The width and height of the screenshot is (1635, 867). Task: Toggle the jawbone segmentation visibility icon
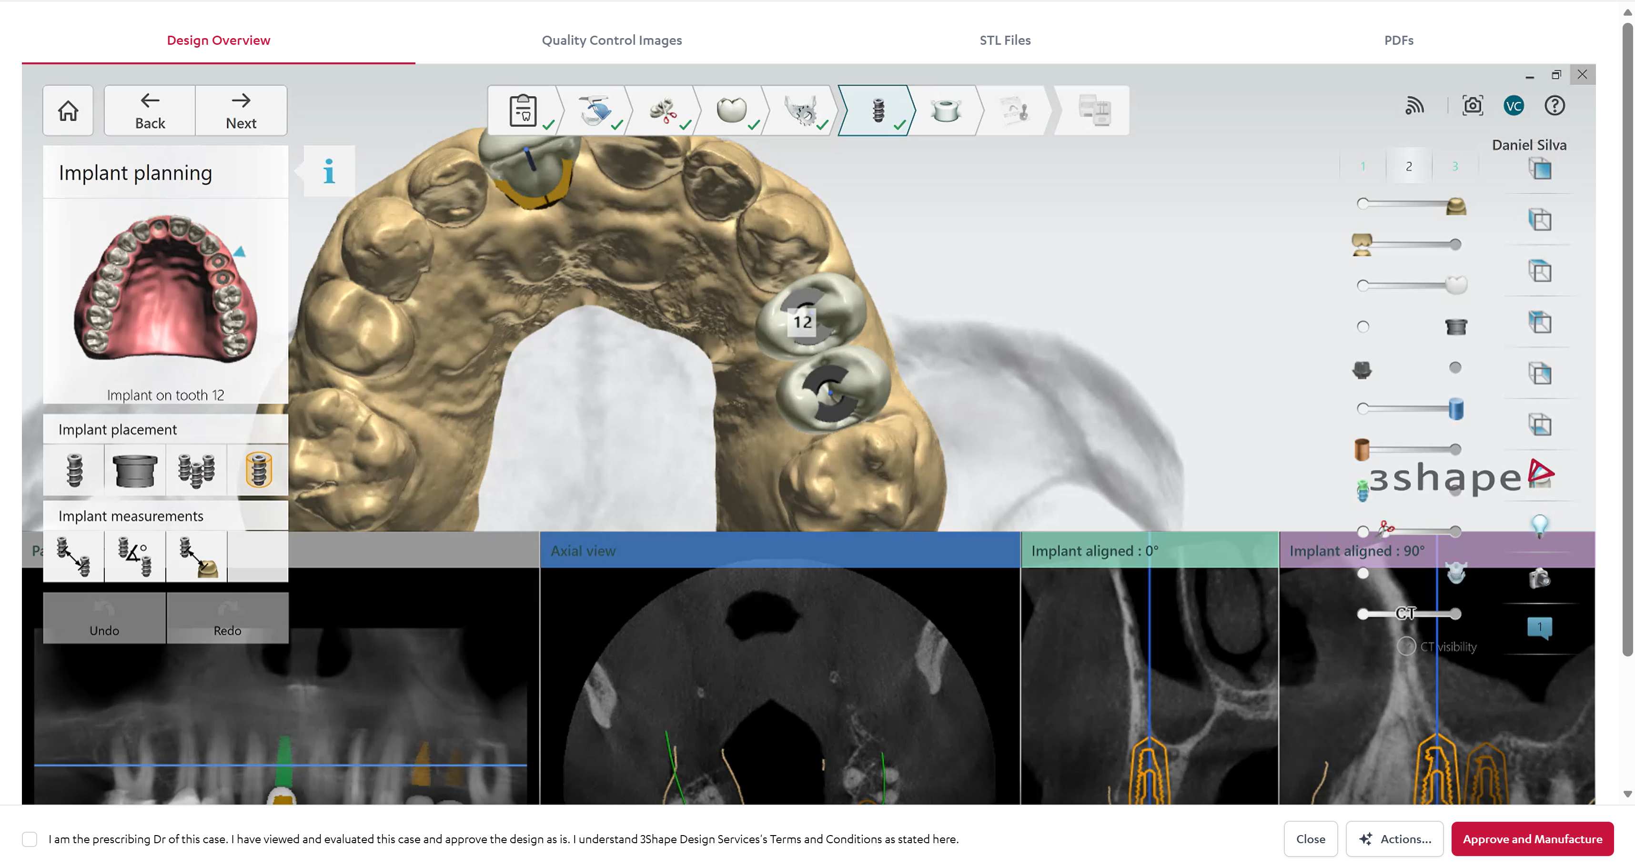click(1455, 573)
